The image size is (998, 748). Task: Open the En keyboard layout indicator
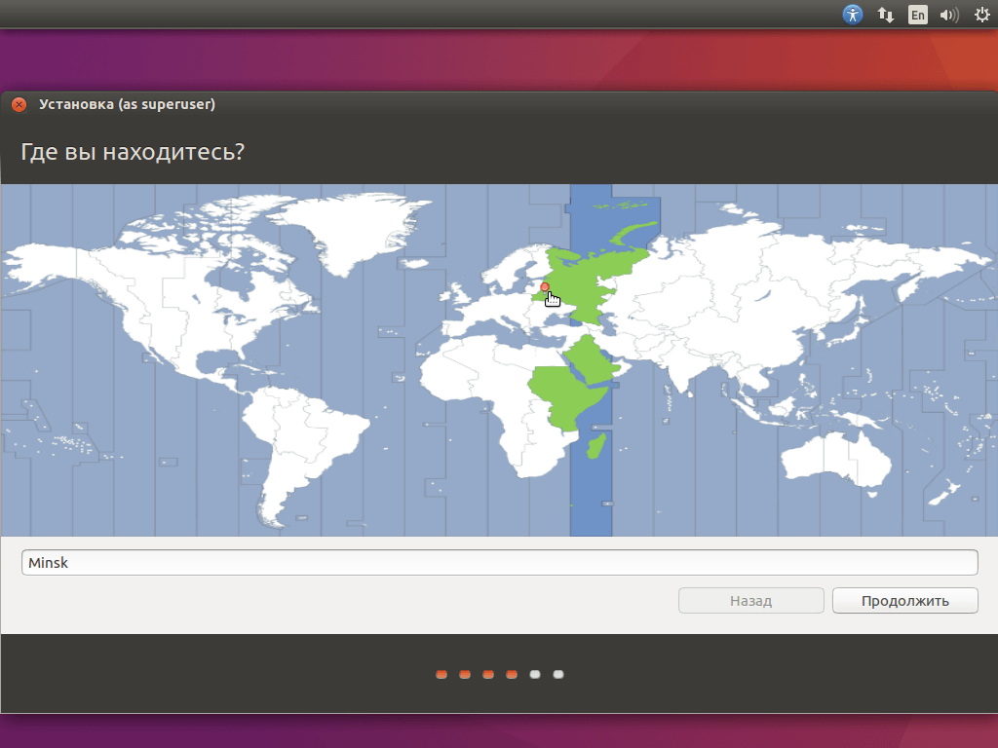tap(917, 15)
